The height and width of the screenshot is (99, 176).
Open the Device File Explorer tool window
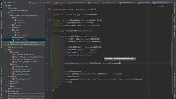[x=175, y=80]
